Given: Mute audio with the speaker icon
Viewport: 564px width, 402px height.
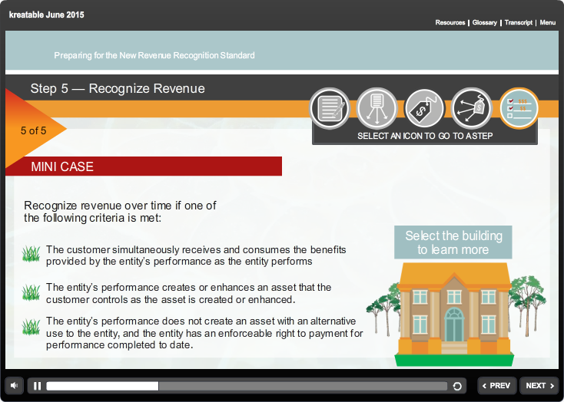Looking at the screenshot, I should 15,385.
